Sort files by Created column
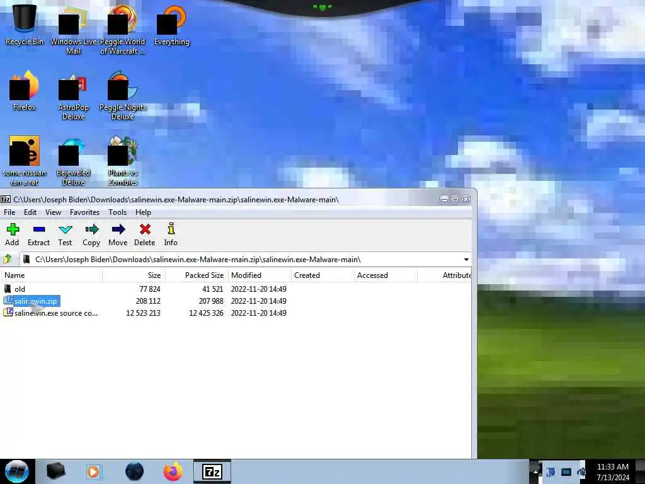The height and width of the screenshot is (484, 645). pyautogui.click(x=322, y=275)
